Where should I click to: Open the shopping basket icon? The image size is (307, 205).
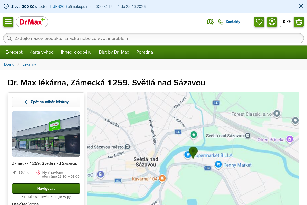click(x=299, y=22)
